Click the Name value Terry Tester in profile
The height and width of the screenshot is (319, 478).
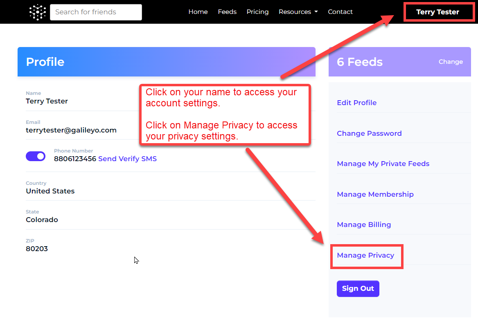(47, 101)
